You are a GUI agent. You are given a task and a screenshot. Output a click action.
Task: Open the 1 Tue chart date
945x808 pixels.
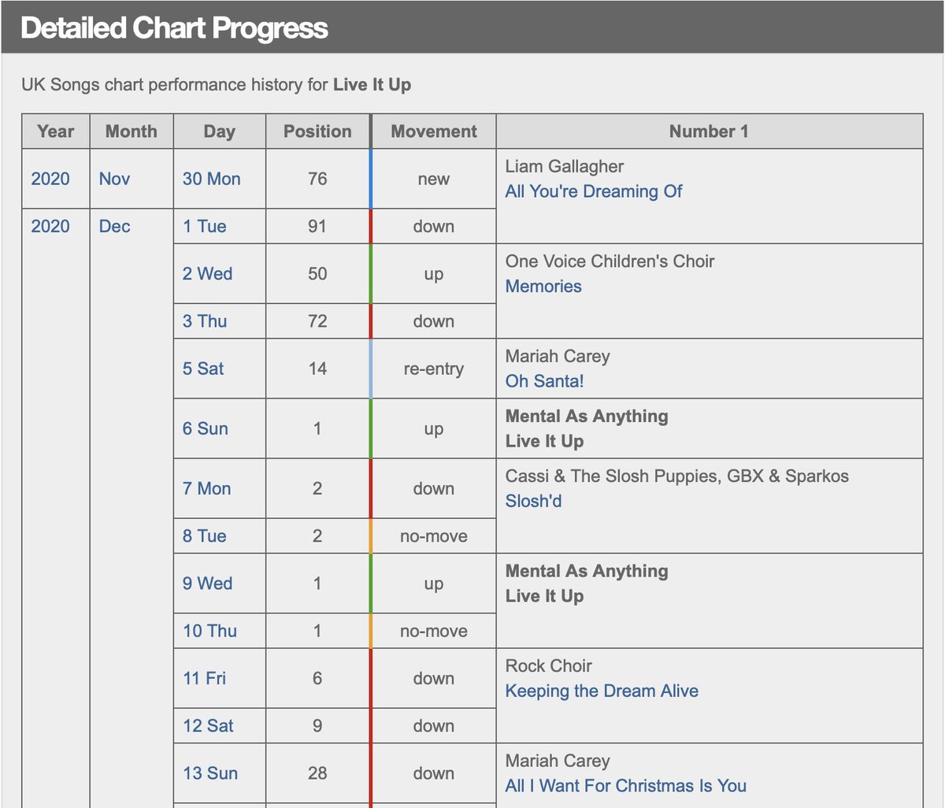click(205, 227)
